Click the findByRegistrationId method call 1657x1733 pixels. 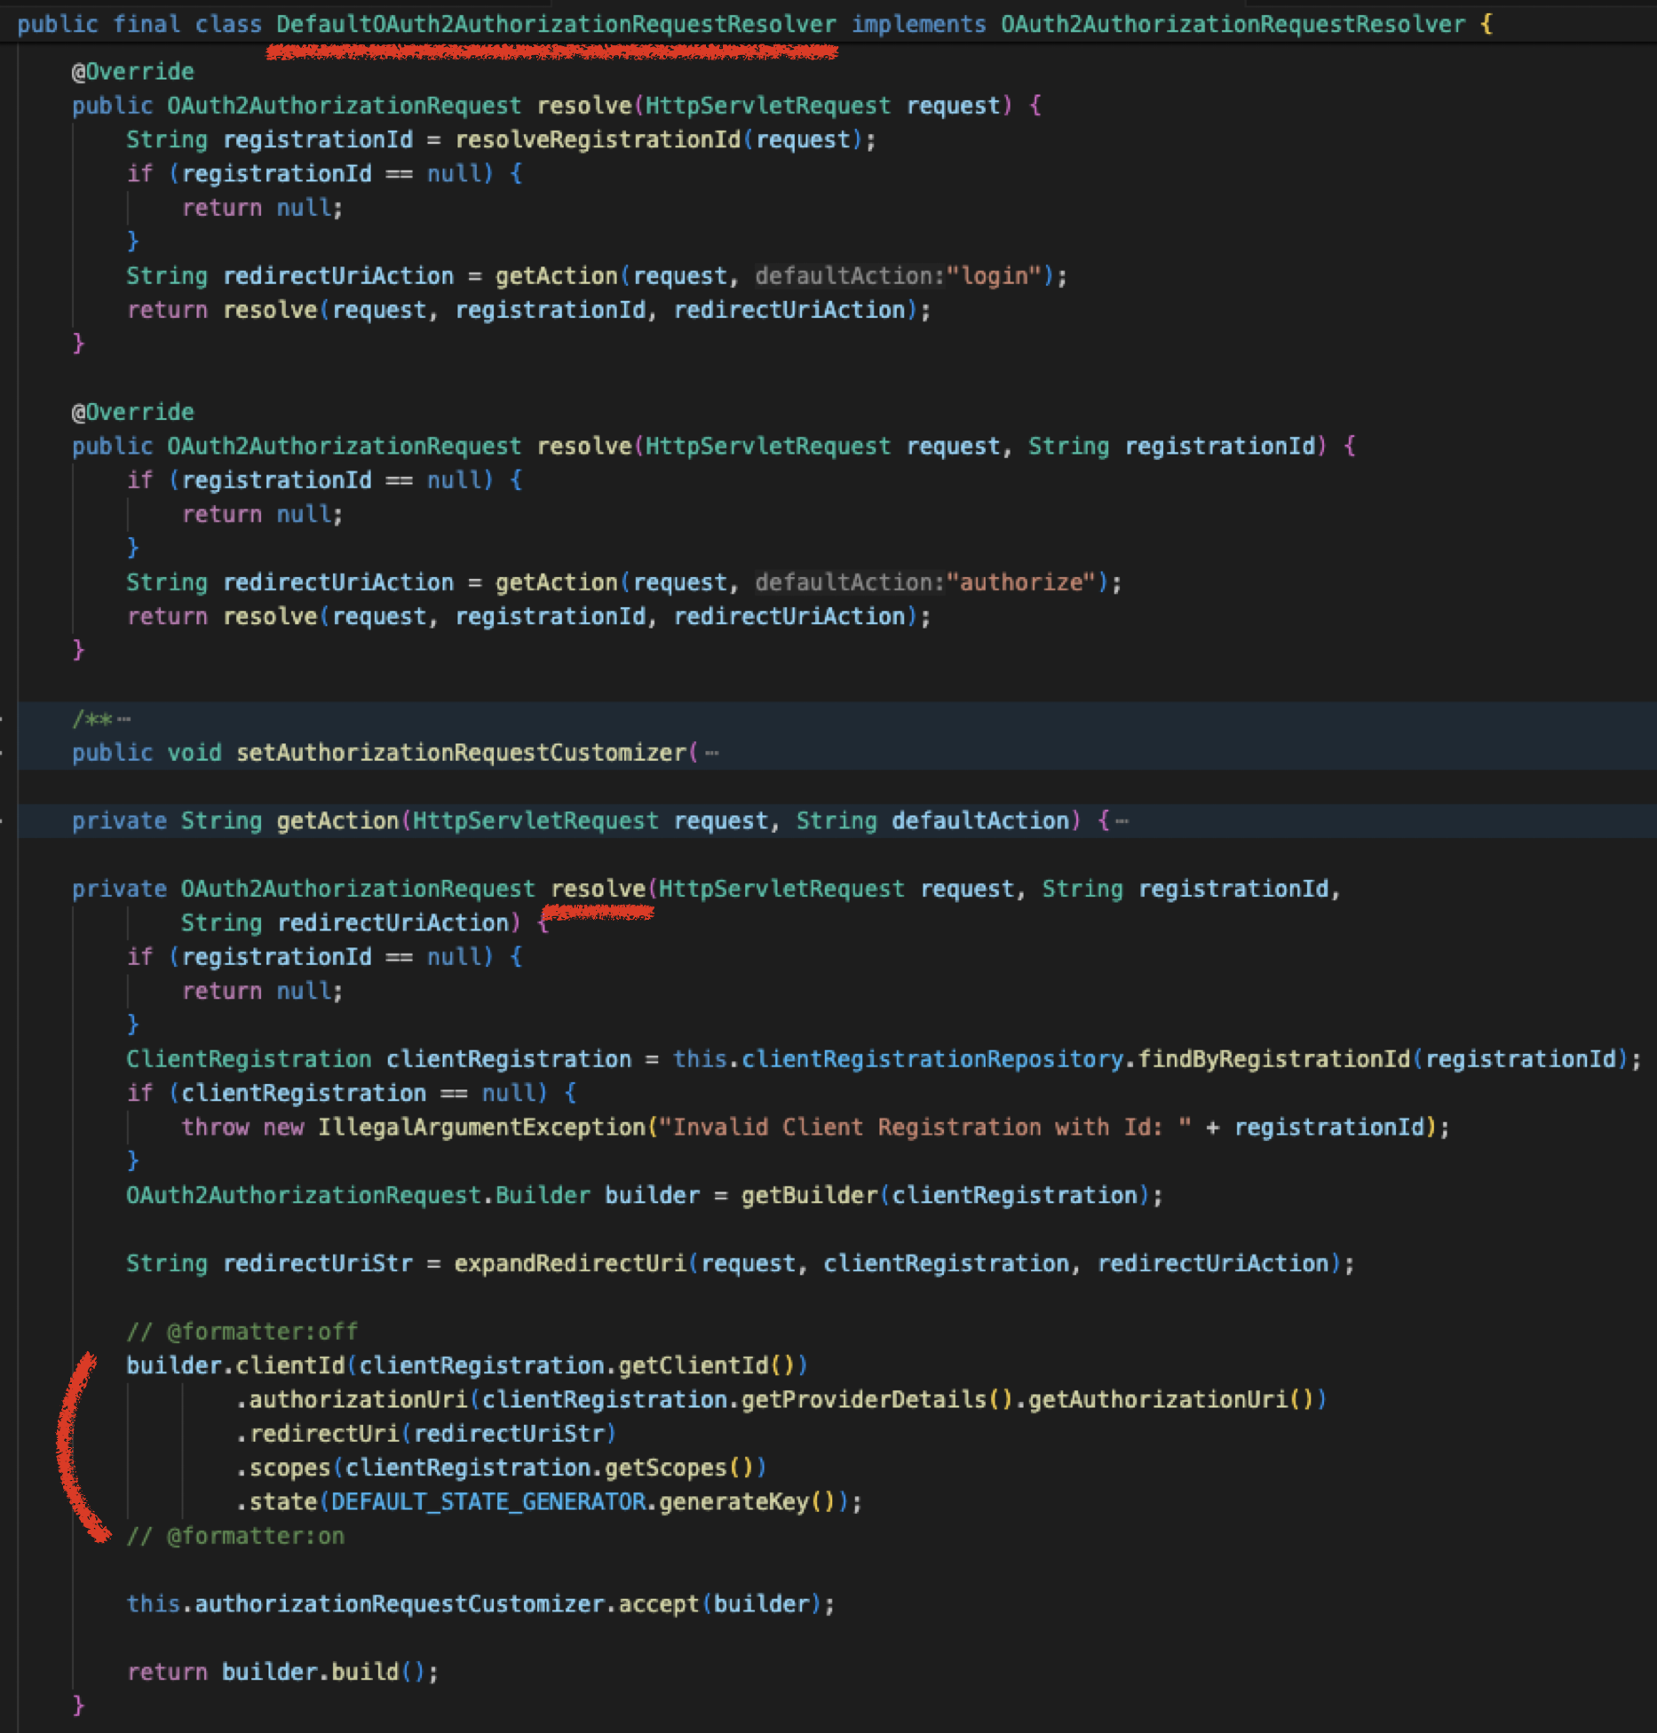(x=1274, y=1060)
